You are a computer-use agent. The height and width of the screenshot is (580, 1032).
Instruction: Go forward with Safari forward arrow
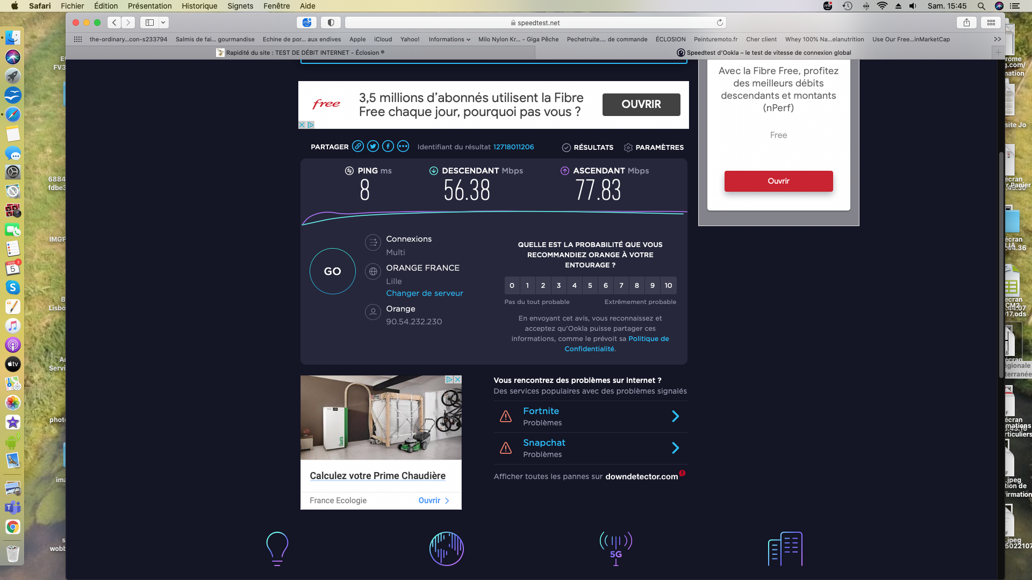click(128, 23)
